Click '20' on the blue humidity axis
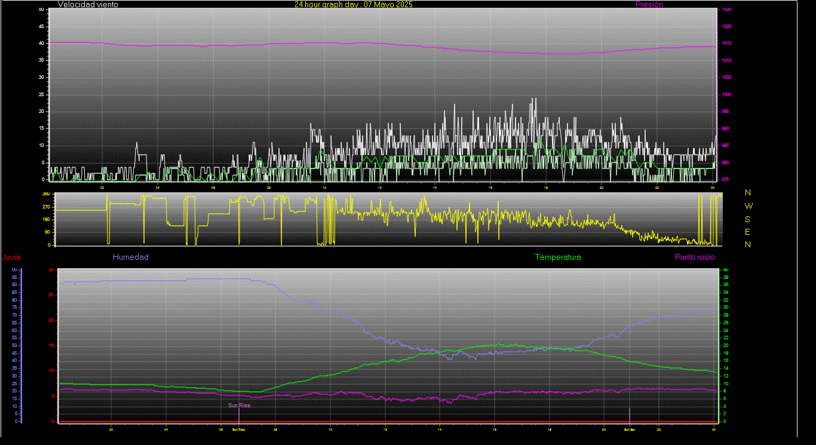Viewport: 816px width, 445px height. pyautogui.click(x=14, y=391)
